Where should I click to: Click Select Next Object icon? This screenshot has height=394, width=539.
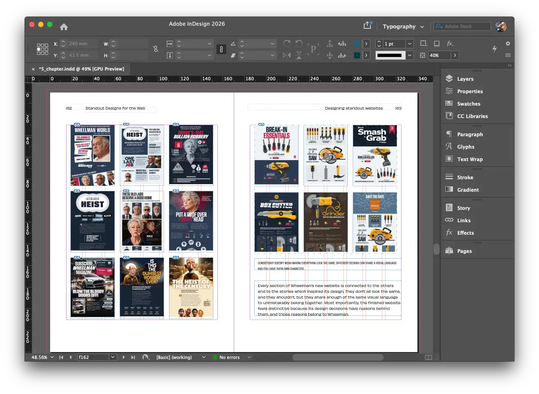(x=342, y=55)
